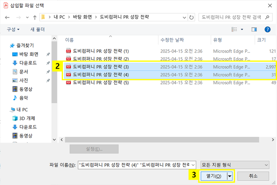Click pin icon next to 사진
Screen dimensions: 277x185
click(x=48, y=80)
